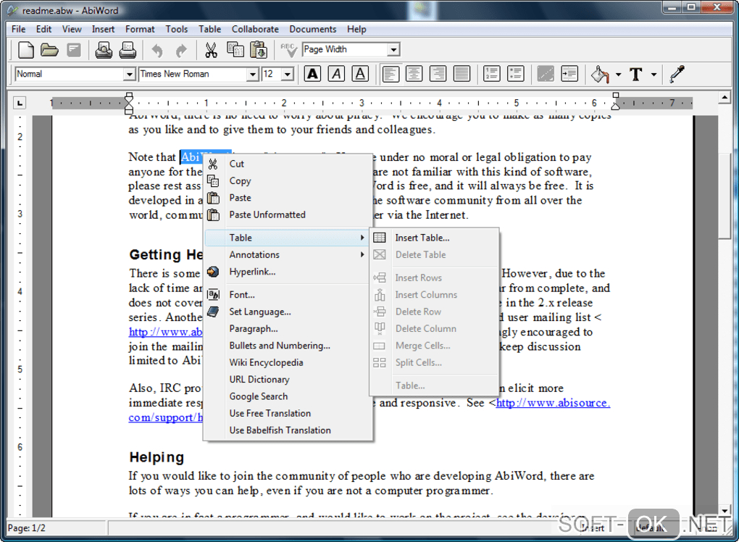Open the Collaborate menu
The image size is (739, 542).
pos(255,29)
